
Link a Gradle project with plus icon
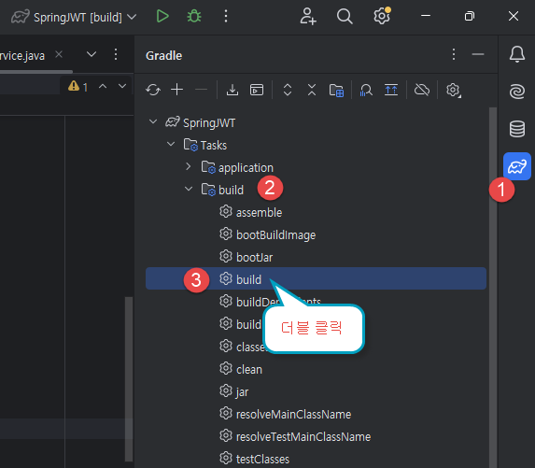coord(176,90)
